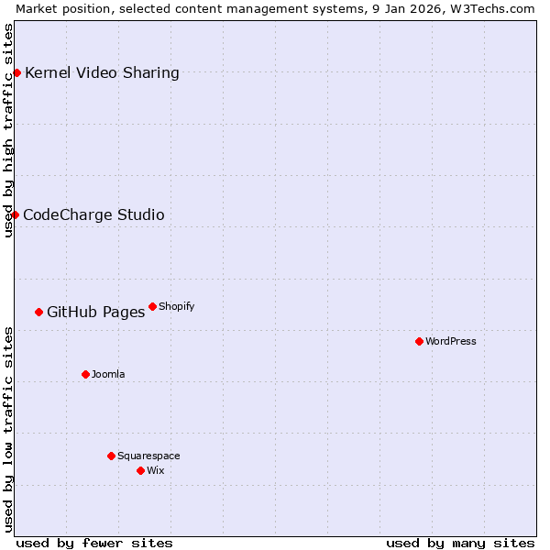
Task: Click the Squarespace red dot
Action: click(111, 456)
